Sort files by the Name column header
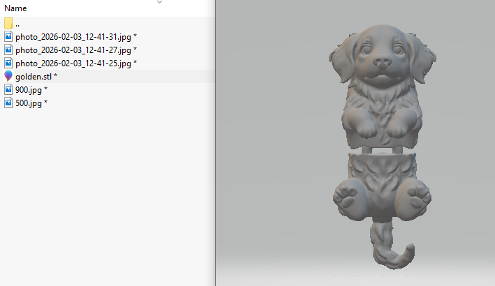 point(15,8)
